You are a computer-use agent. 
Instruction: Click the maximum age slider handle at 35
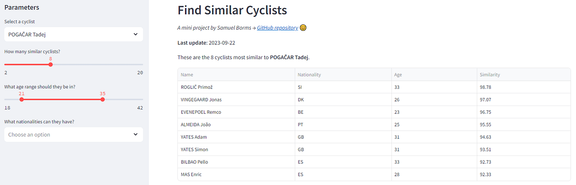[103, 99]
